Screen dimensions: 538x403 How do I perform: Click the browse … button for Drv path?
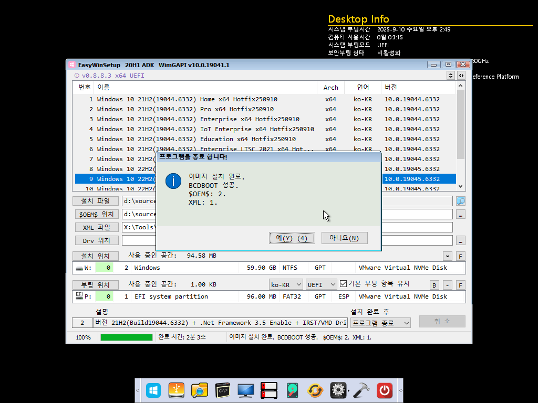[460, 240]
